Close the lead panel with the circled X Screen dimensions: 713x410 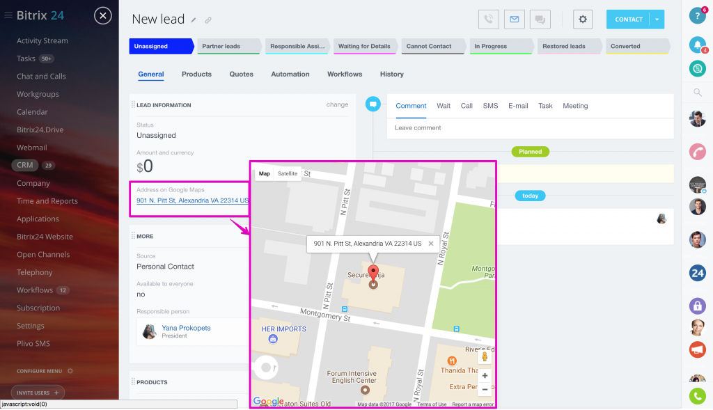tap(103, 16)
